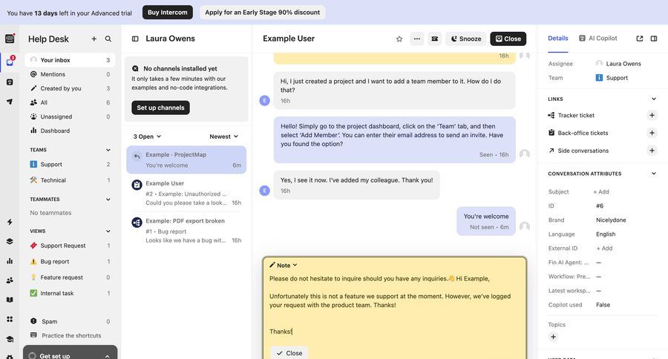Viewport: 668px width, 359px height.
Task: Star the Example User conversation
Action: point(399,39)
